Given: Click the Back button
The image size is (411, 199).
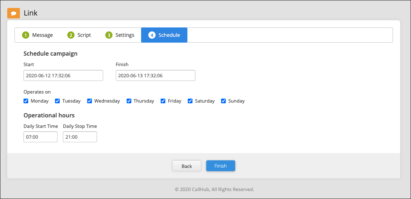Looking at the screenshot, I should pos(187,166).
